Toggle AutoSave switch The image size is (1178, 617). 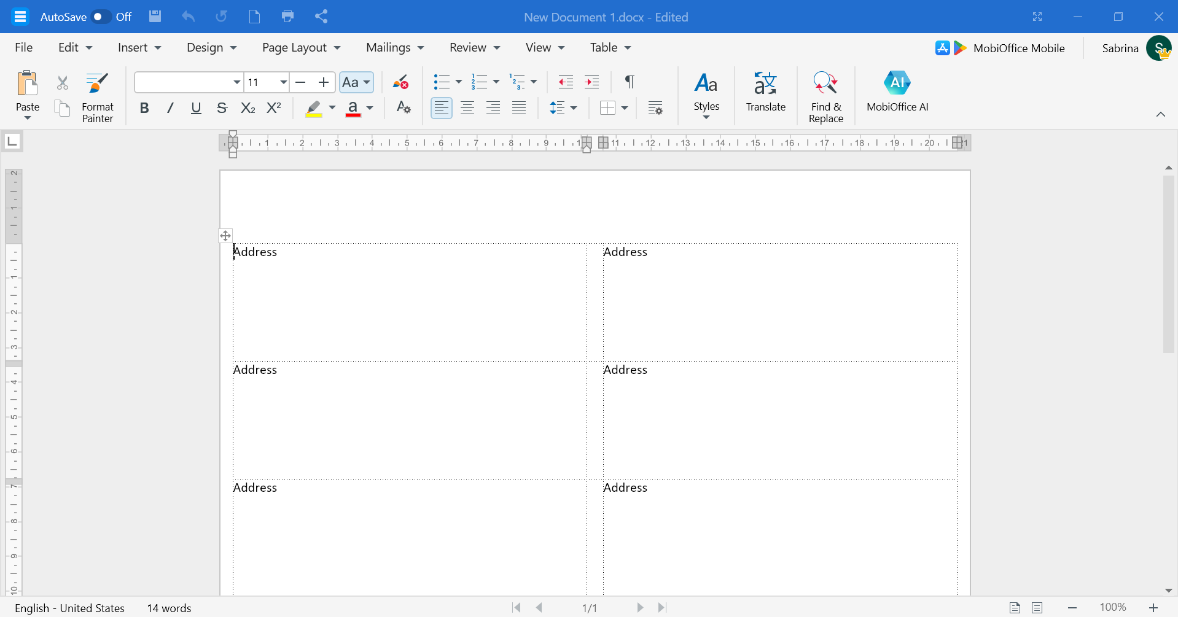[101, 17]
